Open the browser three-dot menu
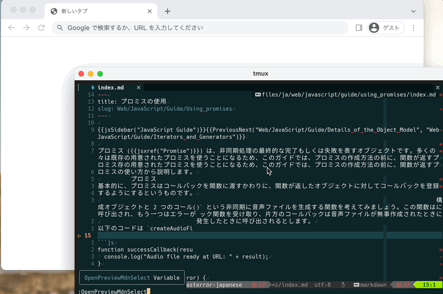 click(413, 28)
